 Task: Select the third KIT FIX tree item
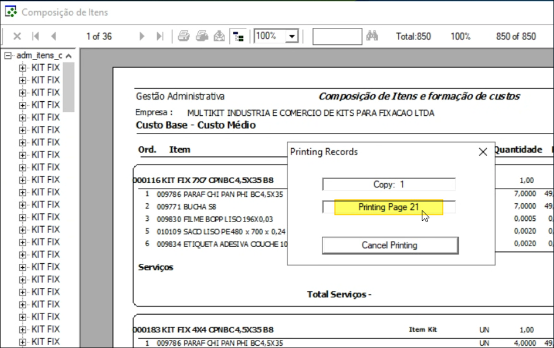click(x=45, y=92)
